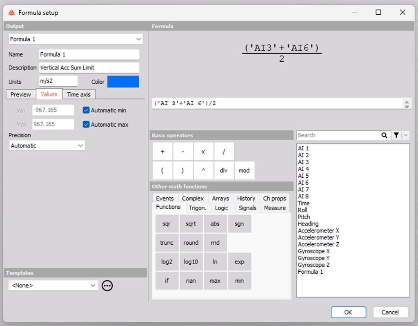Click the formula text input field
This screenshot has width=418, height=326.
[278, 103]
